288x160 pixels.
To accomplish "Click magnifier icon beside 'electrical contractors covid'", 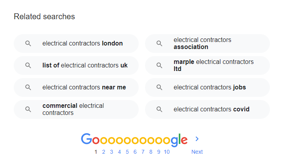I will pyautogui.click(x=159, y=109).
